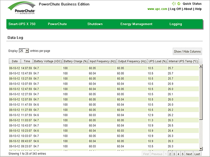
Task: Select the 10:23:07 time cell
Action: [x=26, y=131]
